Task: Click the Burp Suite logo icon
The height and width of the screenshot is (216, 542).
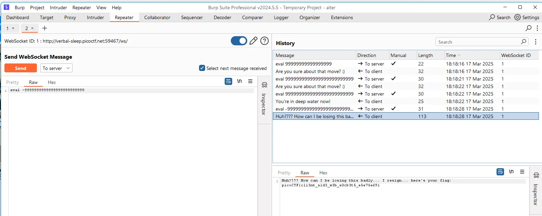Action: pyautogui.click(x=6, y=7)
